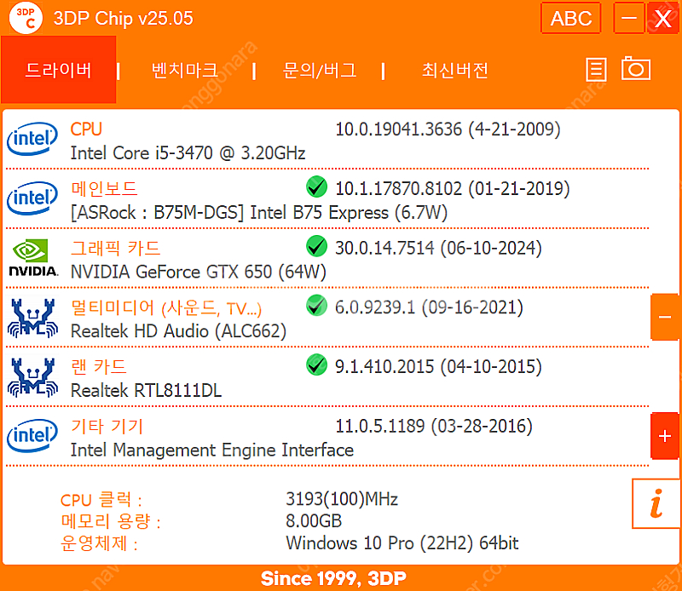Open the 멀티미디어 (사운드, TV...) driver link

click(166, 307)
